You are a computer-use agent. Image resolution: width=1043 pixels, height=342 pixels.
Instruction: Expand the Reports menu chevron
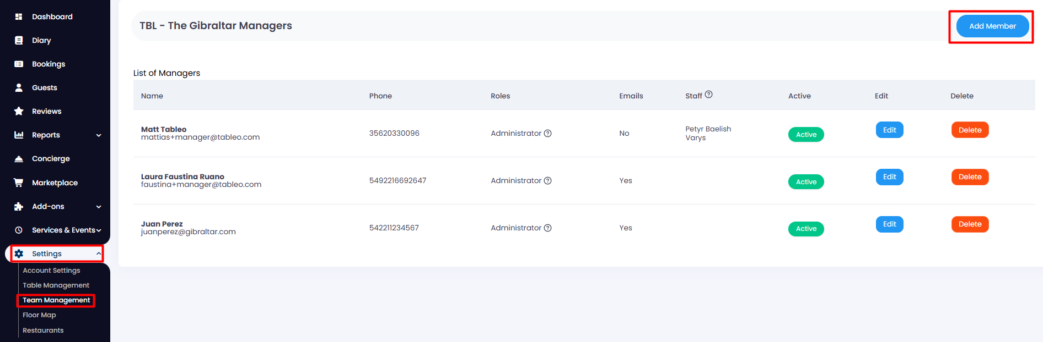click(x=99, y=135)
